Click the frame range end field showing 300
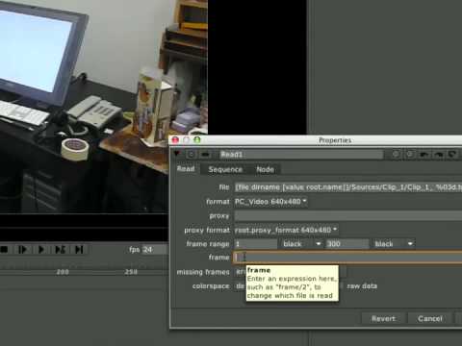This screenshot has width=462, height=346. tap(347, 244)
